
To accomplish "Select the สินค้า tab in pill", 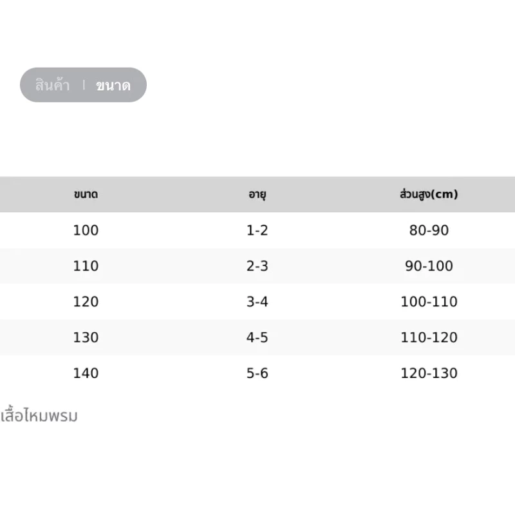I will pyautogui.click(x=53, y=85).
